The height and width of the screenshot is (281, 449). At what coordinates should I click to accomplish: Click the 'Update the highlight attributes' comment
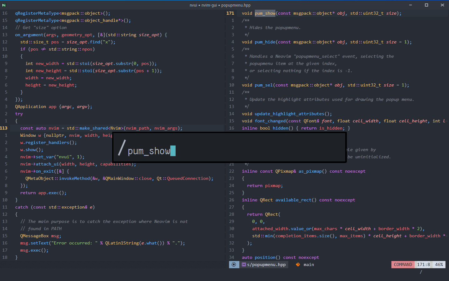tap(329, 99)
